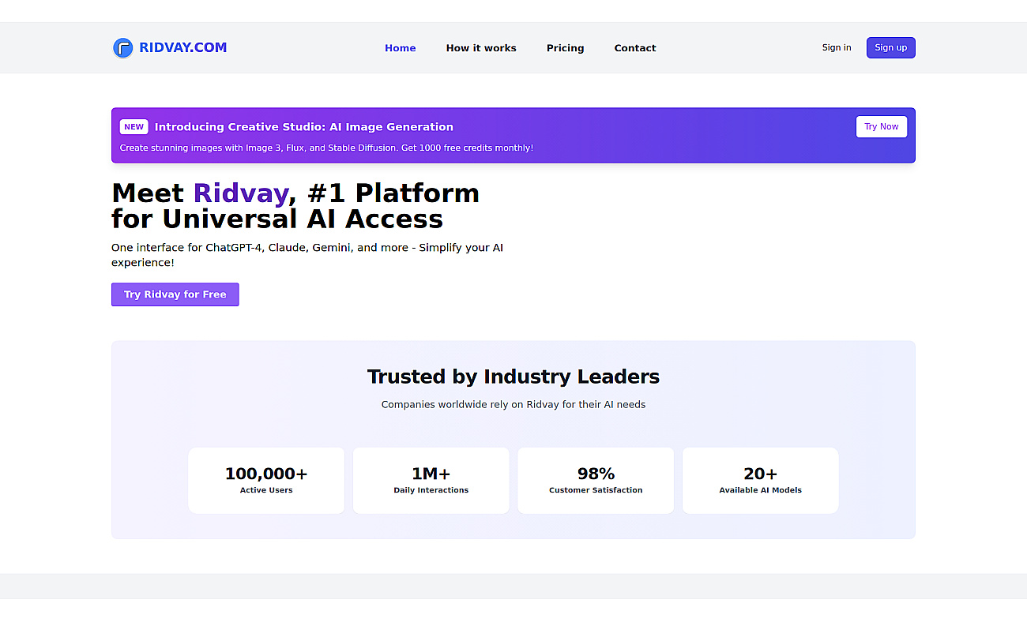Click Try Ridvay for Free button

click(175, 294)
